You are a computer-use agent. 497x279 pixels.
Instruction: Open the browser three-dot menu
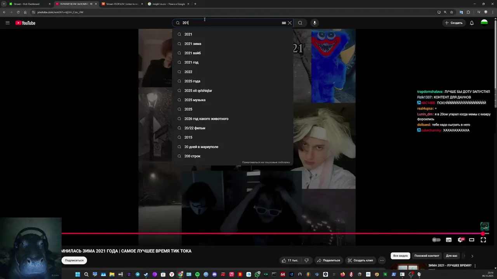[493, 12]
